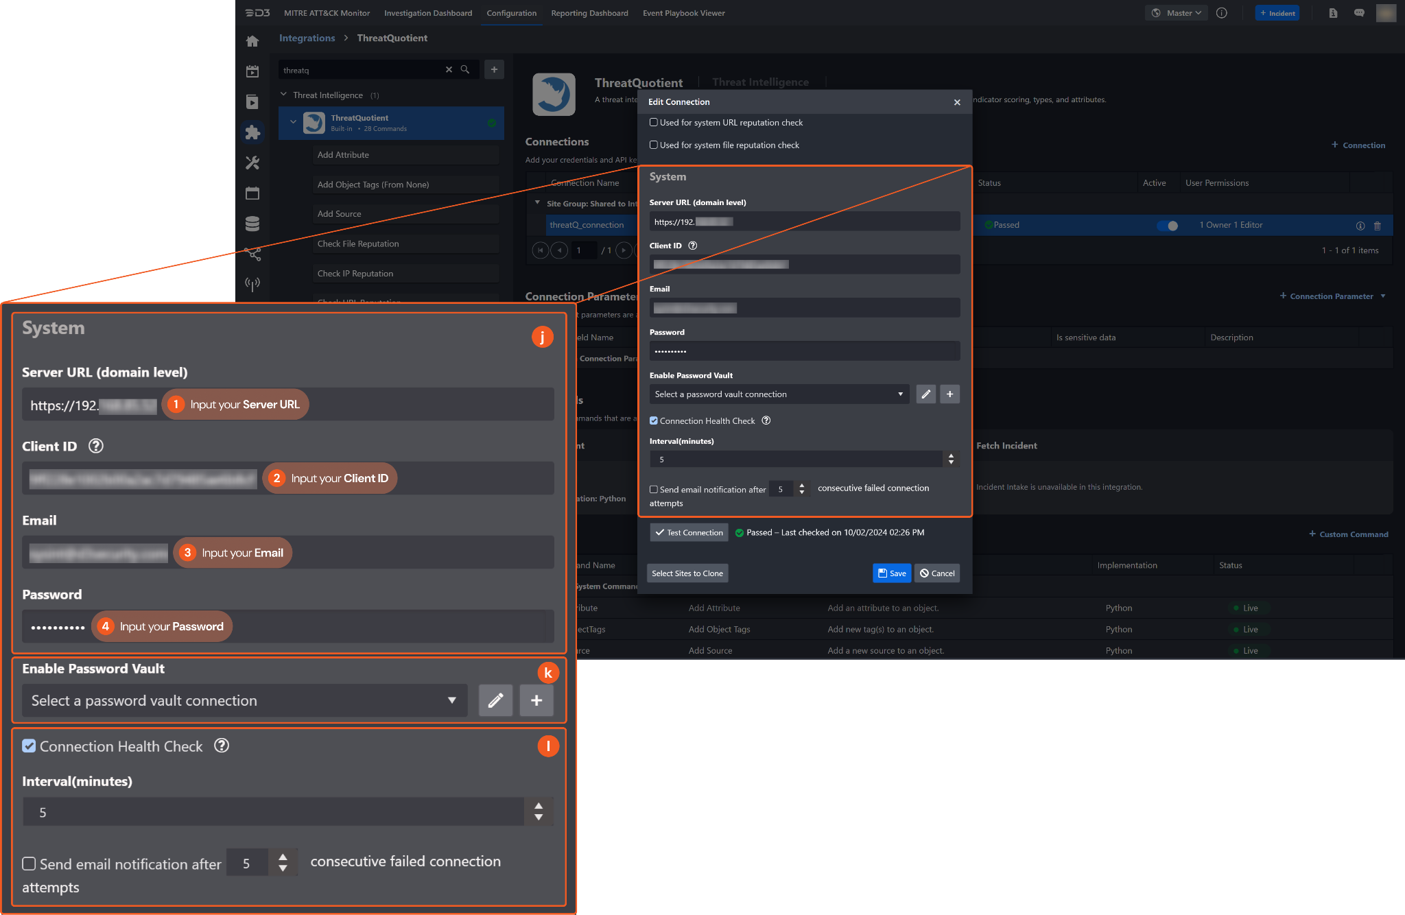
Task: Click the pencil edit vault connection icon
Action: point(925,394)
